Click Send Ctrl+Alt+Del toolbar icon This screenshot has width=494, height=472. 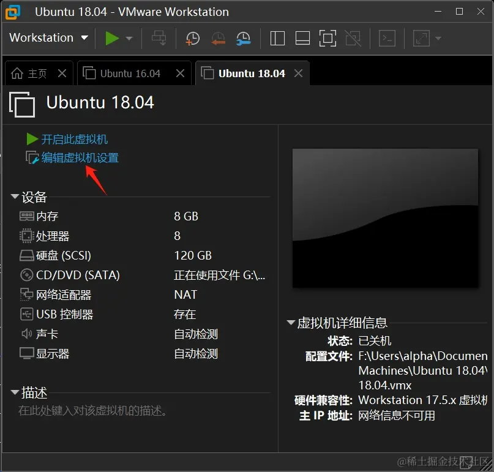tap(159, 38)
